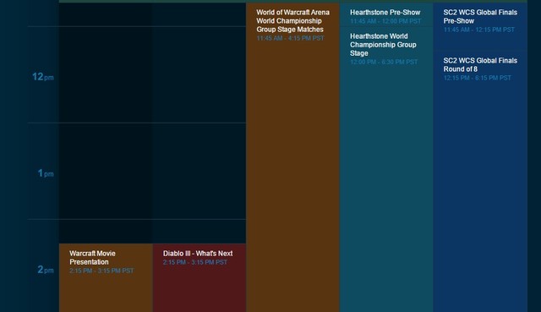Screen dimensions: 541x312
Task: Click the 11:45 AM - 12:15 PM PST time text
Action: pos(479,30)
